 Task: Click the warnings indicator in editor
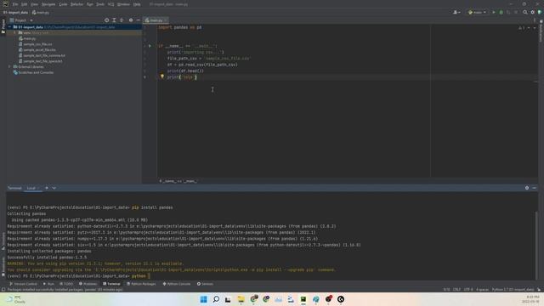click(521, 28)
